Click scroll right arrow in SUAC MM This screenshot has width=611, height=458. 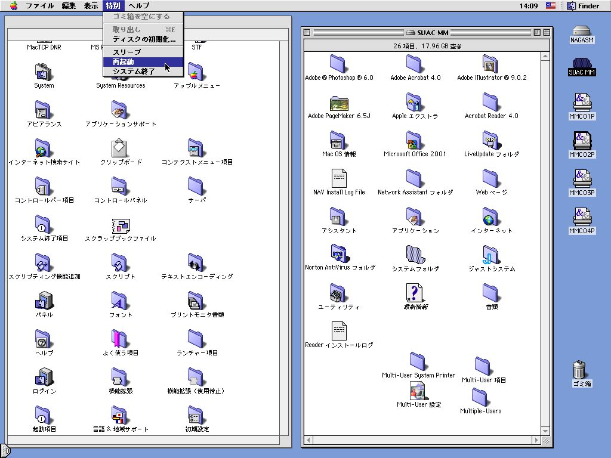click(536, 440)
